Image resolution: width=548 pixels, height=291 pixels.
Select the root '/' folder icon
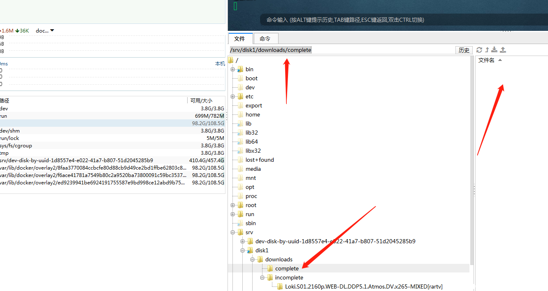(x=231, y=60)
